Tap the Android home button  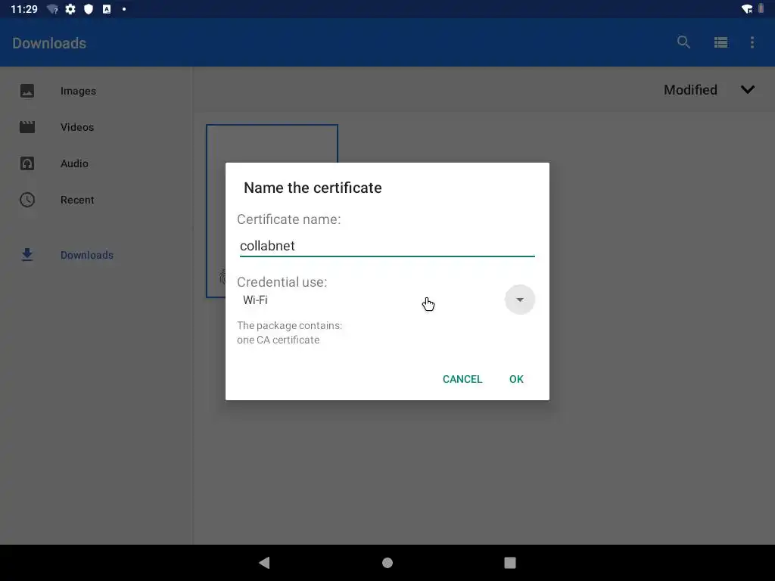point(387,563)
